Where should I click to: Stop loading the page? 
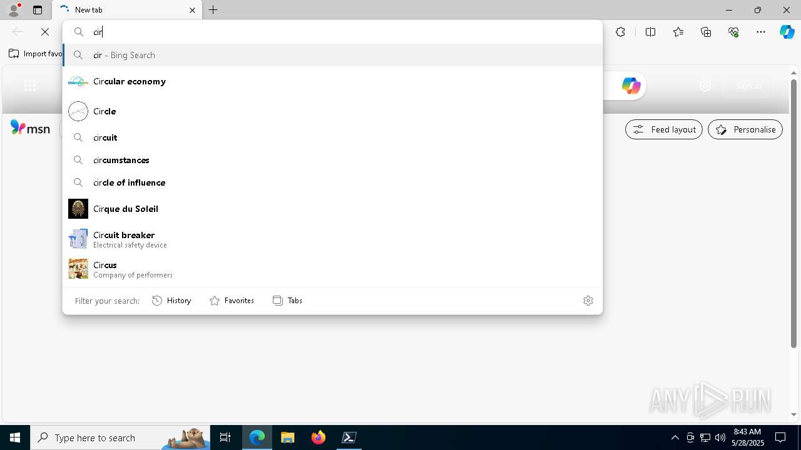(x=45, y=32)
